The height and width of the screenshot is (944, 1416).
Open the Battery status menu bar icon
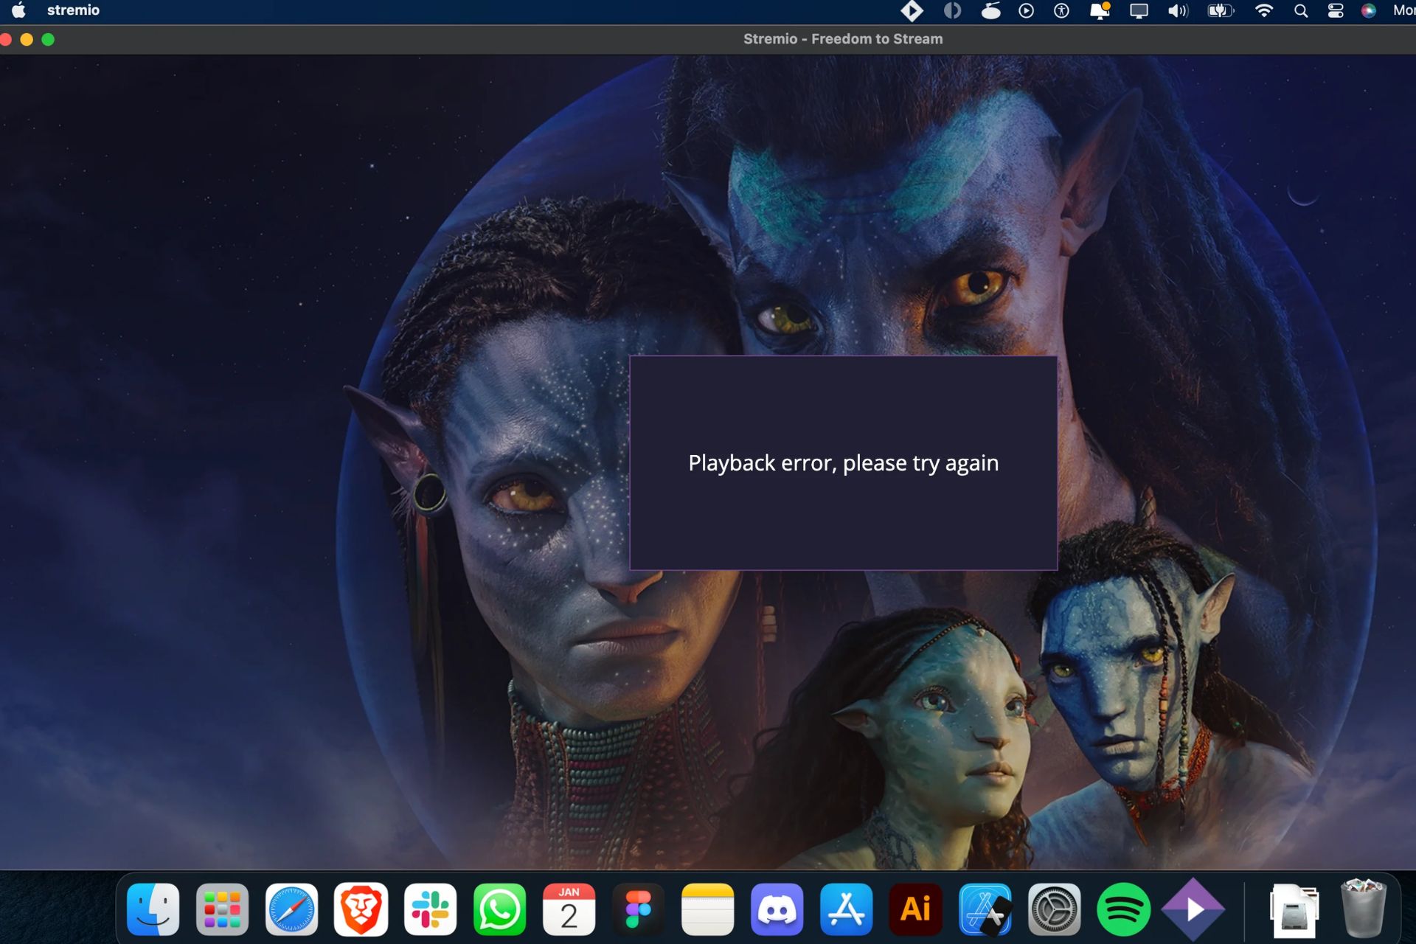tap(1221, 10)
